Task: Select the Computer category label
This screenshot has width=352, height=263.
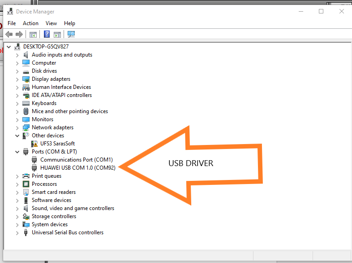Action: 44,63
